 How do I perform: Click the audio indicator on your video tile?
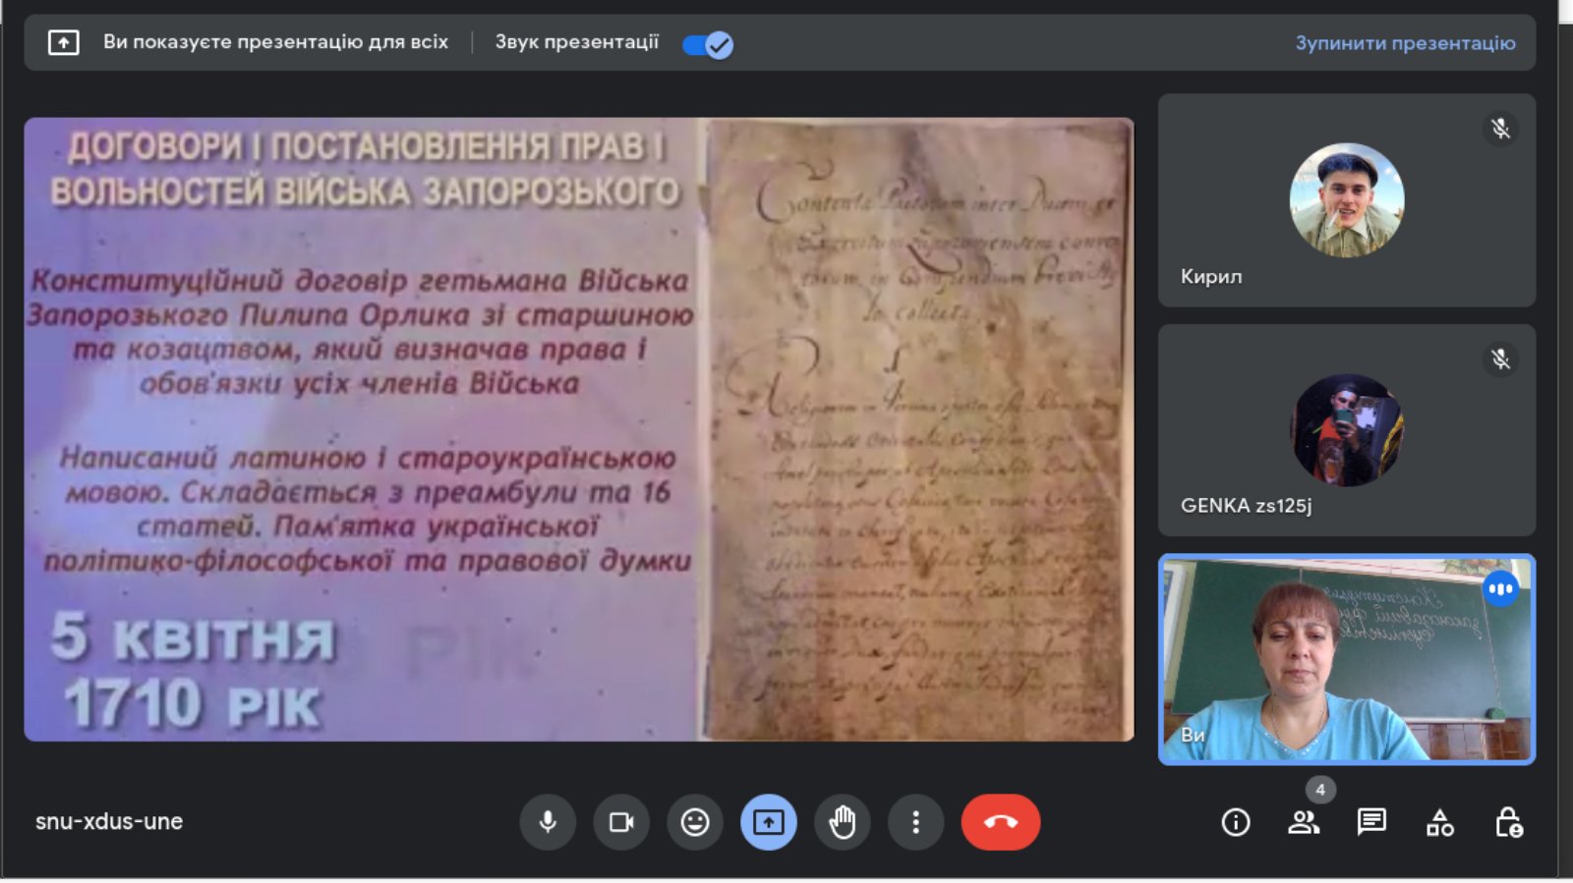pyautogui.click(x=1500, y=589)
